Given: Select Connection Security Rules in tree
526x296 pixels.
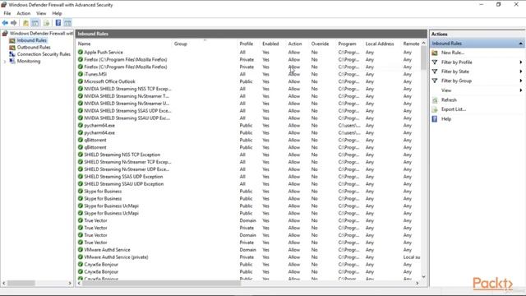Looking at the screenshot, I should (x=44, y=54).
